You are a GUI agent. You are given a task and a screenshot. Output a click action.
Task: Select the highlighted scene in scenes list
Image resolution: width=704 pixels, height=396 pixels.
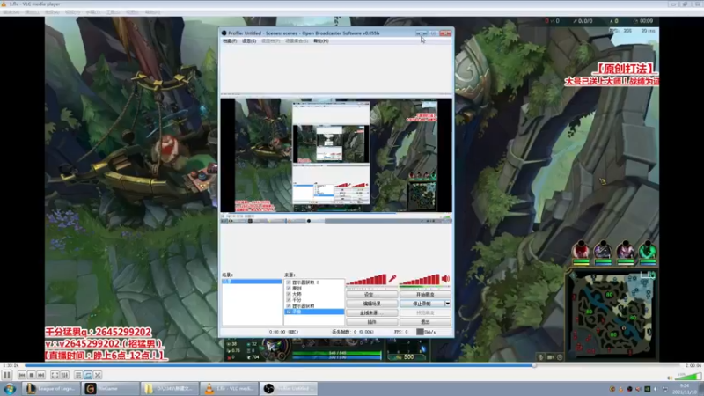252,282
